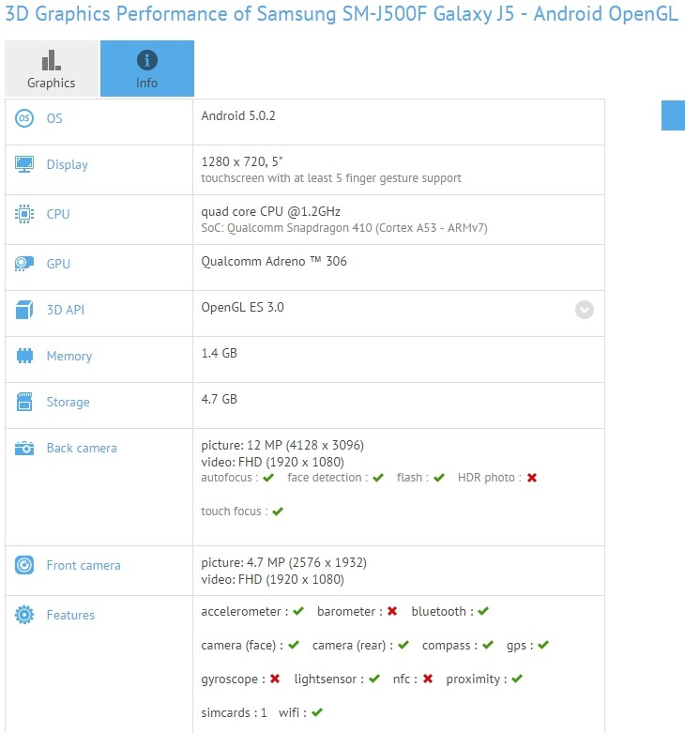This screenshot has width=685, height=733.
Task: Click the Storage label
Action: click(x=68, y=402)
